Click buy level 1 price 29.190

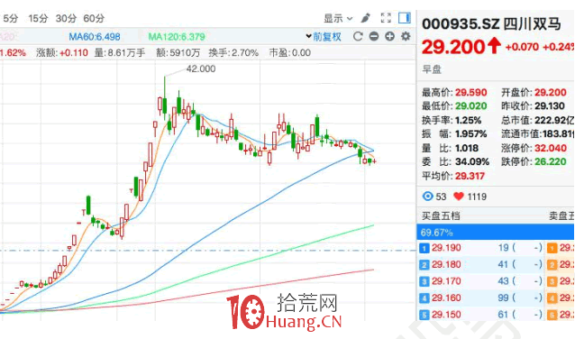(446, 248)
